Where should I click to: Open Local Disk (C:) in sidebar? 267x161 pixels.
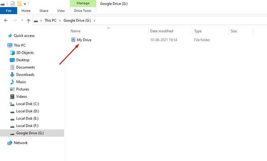pos(28,104)
